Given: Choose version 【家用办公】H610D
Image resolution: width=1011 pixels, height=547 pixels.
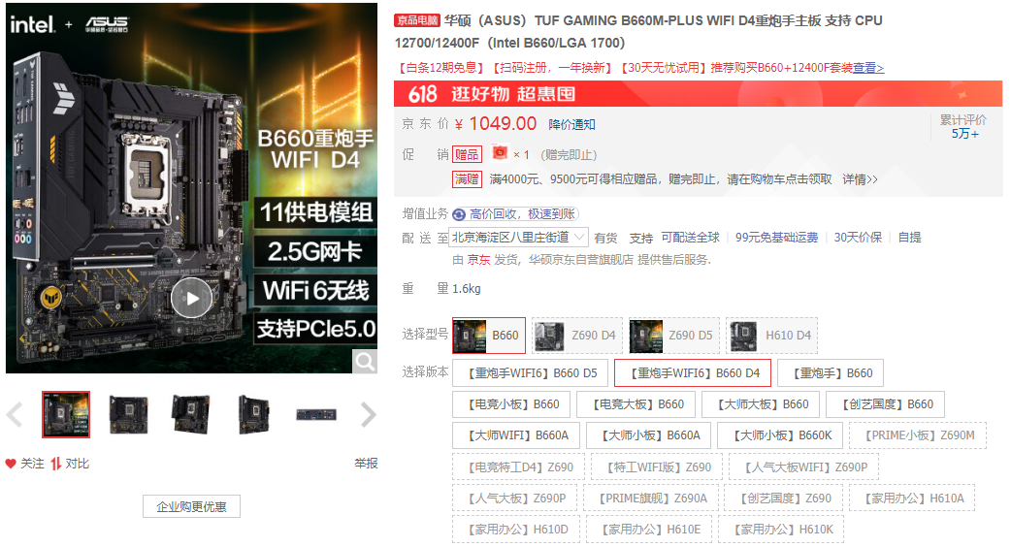Looking at the screenshot, I should [516, 530].
